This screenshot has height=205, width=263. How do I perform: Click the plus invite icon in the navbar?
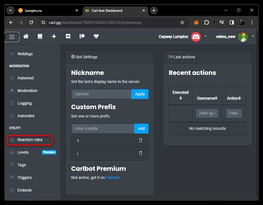[x=54, y=36]
